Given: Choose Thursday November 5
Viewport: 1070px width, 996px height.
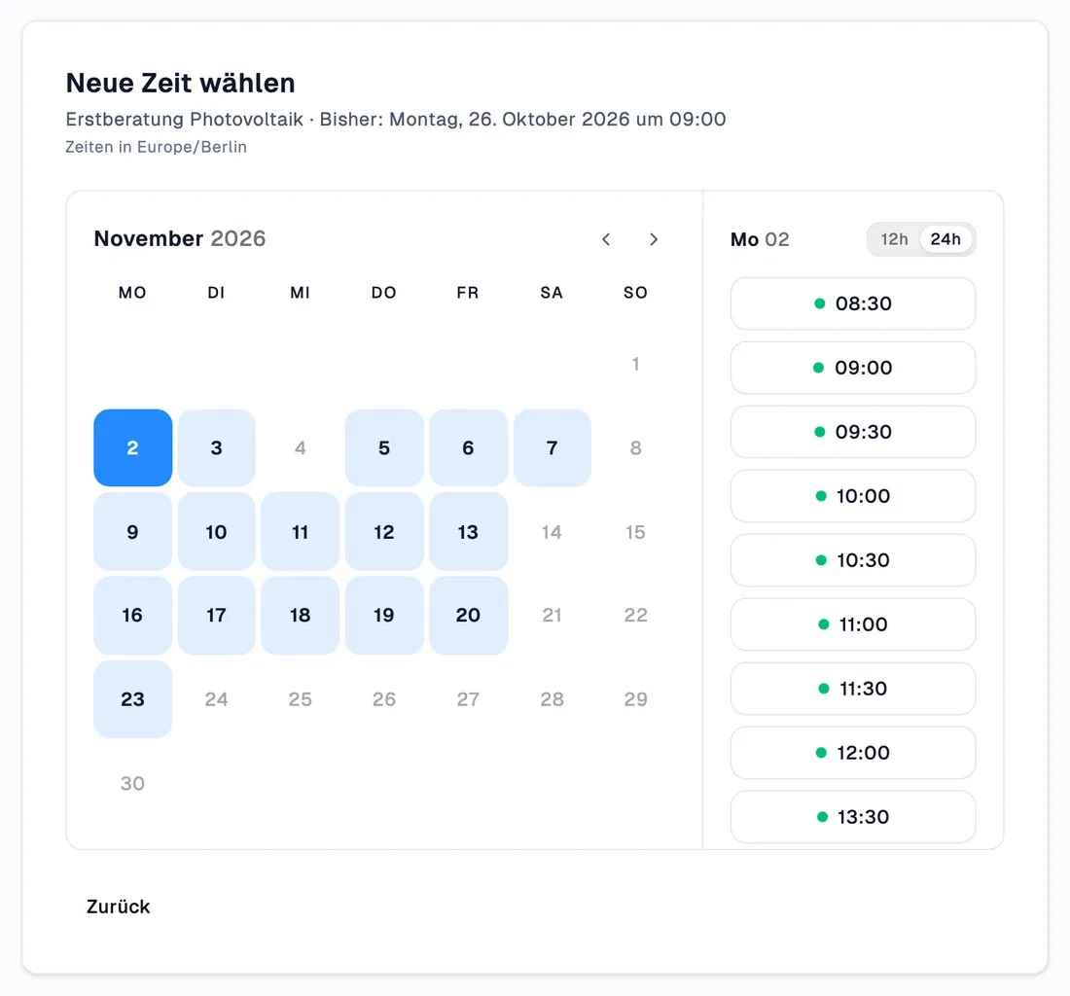Looking at the screenshot, I should (384, 448).
